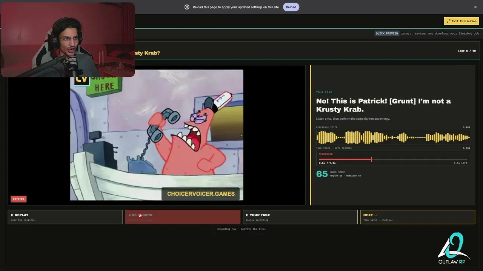This screenshot has width=483, height=271.
Task: Click Next to continue to the following line
Action: tap(417, 217)
